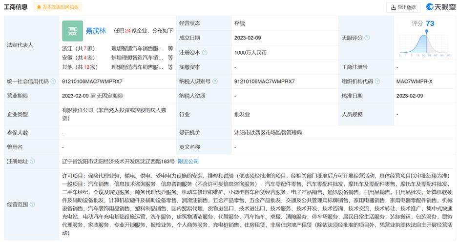The height and width of the screenshot is (244, 459).
Task: Click the 核准日期 value 2023-02-09
Action: (x=410, y=96)
